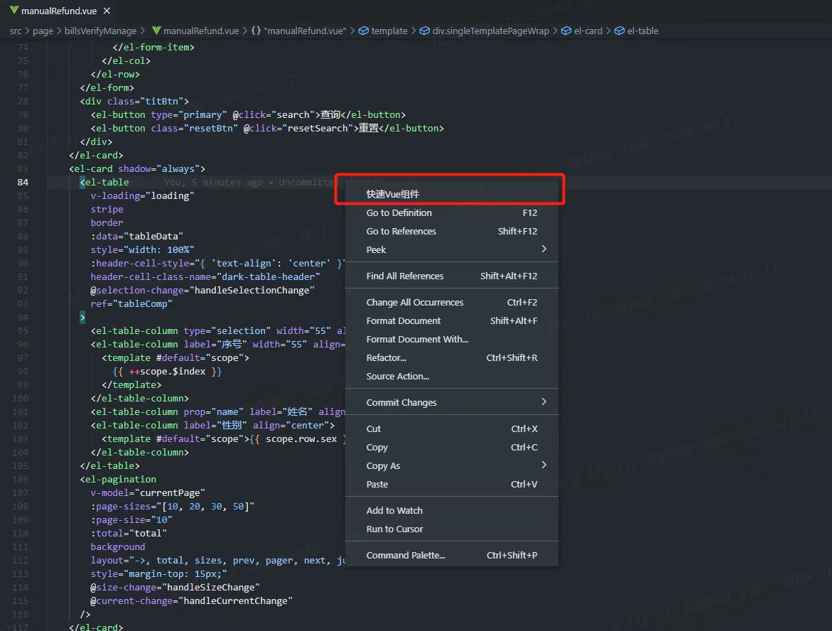The width and height of the screenshot is (832, 631).
Task: Open the page breadcrumb
Action: tap(43, 31)
